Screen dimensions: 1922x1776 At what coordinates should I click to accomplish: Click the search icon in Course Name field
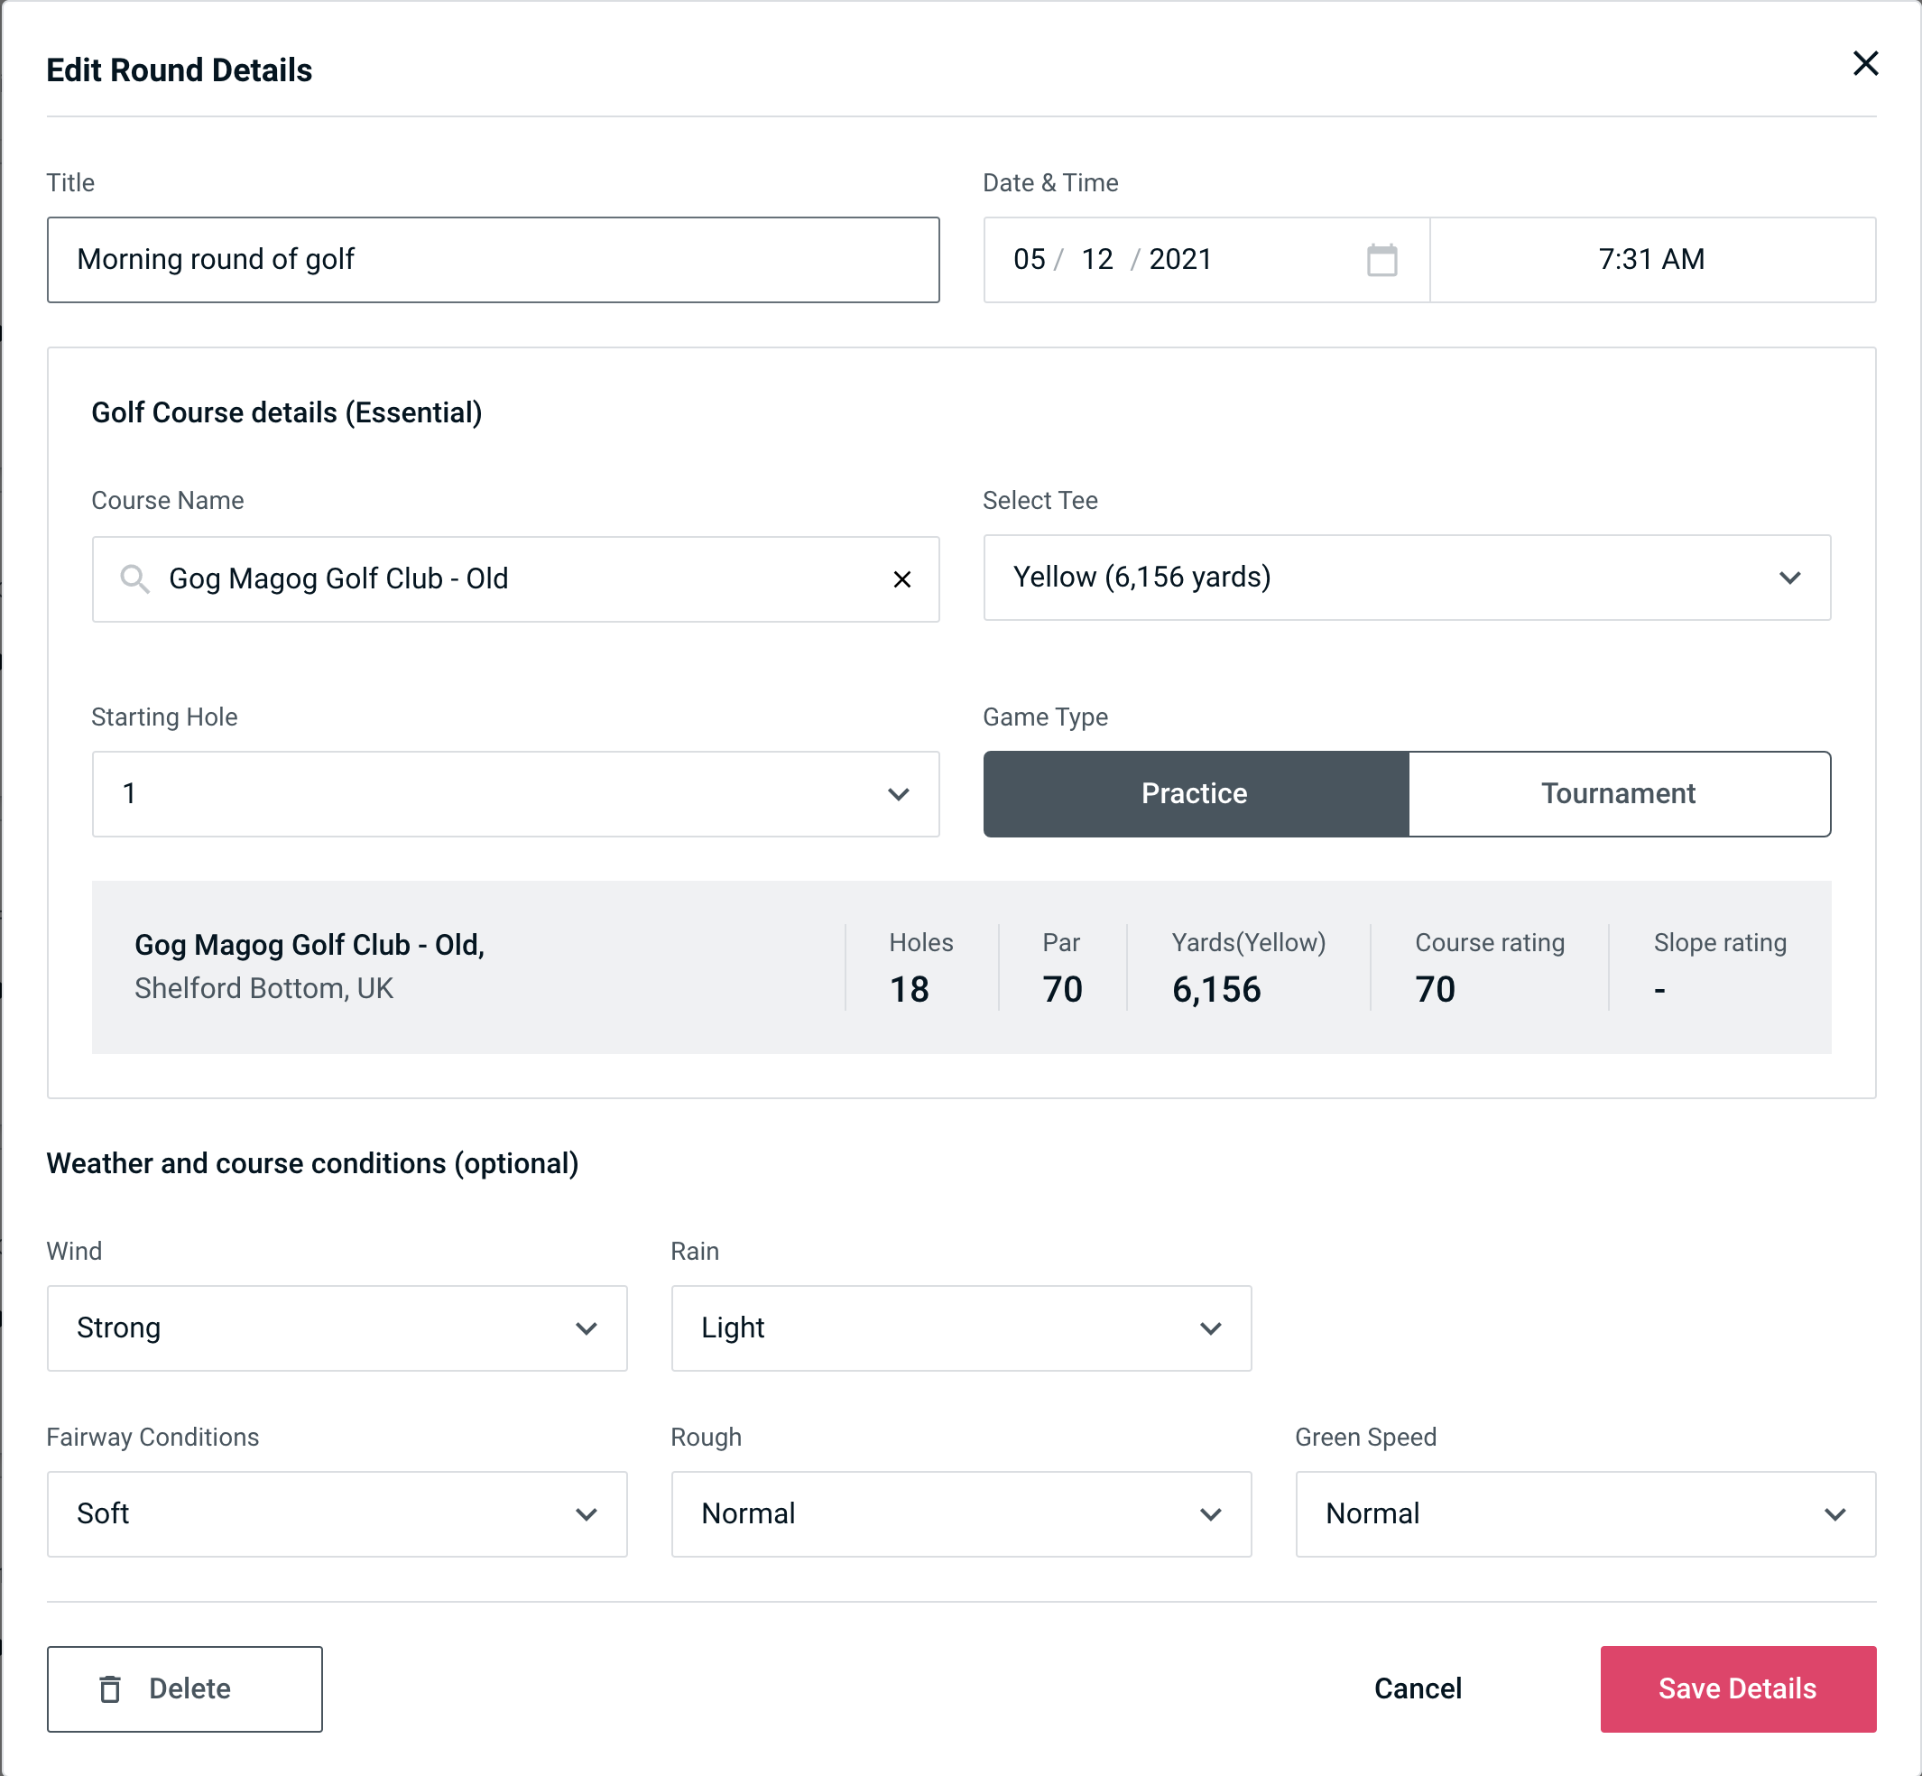pyautogui.click(x=133, y=578)
